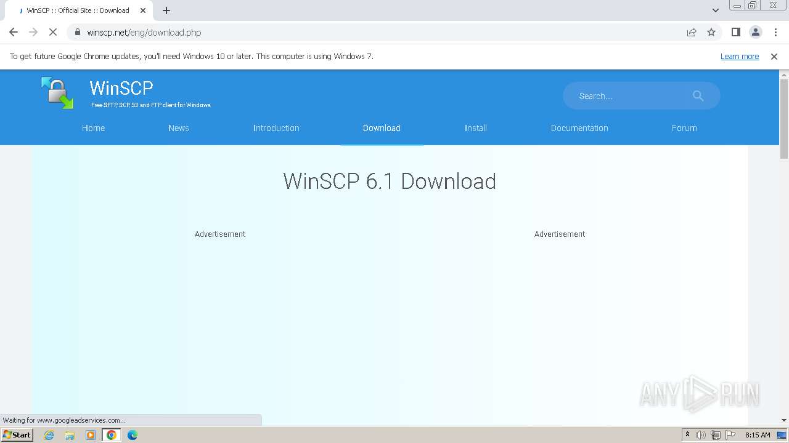Screen dimensions: 789x443
Task: Open the Install menu item
Action: (x=476, y=128)
